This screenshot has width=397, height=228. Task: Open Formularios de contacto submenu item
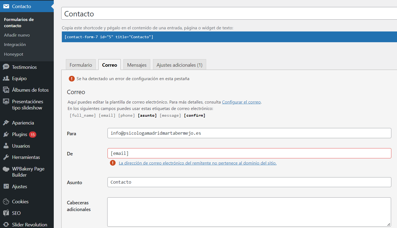click(x=19, y=23)
